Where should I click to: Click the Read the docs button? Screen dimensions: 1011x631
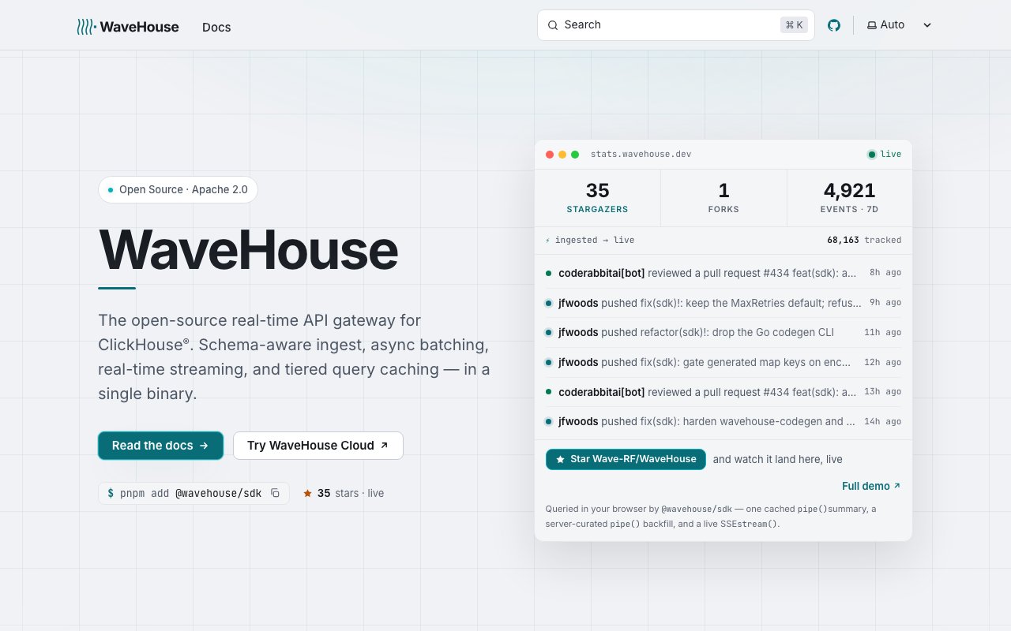(160, 446)
